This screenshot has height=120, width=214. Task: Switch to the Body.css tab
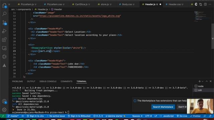click(127, 4)
